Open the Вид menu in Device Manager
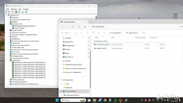Viewport: 183px width, 103px height. pos(20,9)
